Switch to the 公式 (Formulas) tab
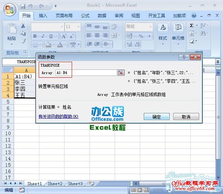Screen dimensions: 223x194 tap(85, 16)
